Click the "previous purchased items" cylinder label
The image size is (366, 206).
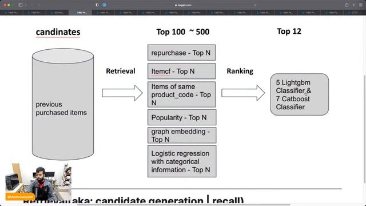[61, 108]
